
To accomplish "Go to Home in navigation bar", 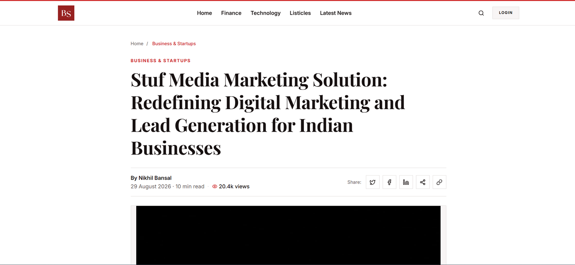I will 204,13.
